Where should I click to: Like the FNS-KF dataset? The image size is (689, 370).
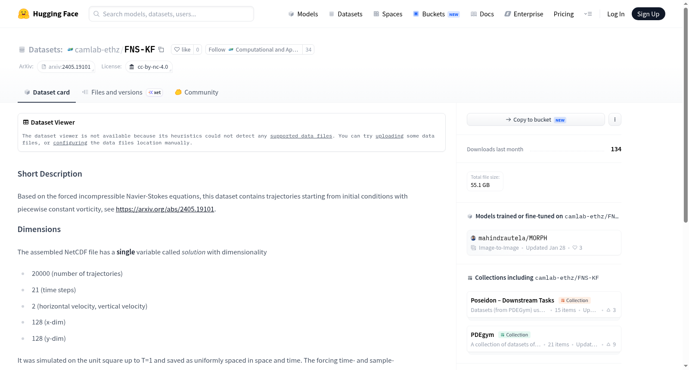point(182,49)
